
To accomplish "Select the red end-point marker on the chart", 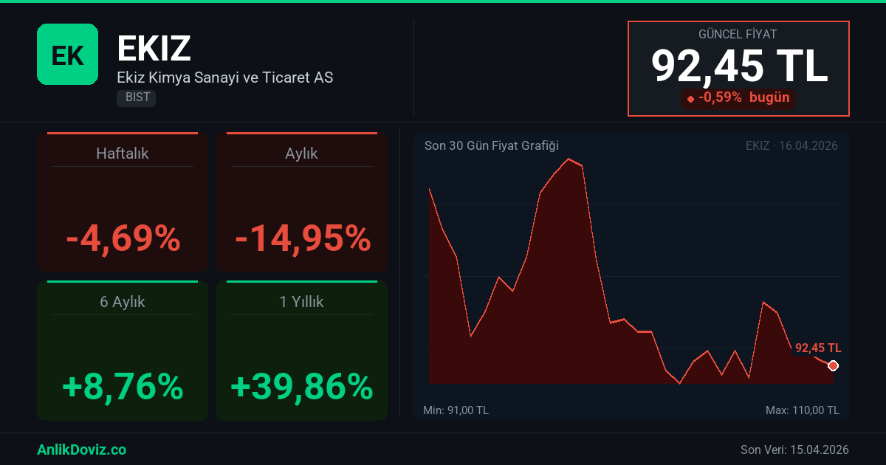I will click(x=833, y=365).
